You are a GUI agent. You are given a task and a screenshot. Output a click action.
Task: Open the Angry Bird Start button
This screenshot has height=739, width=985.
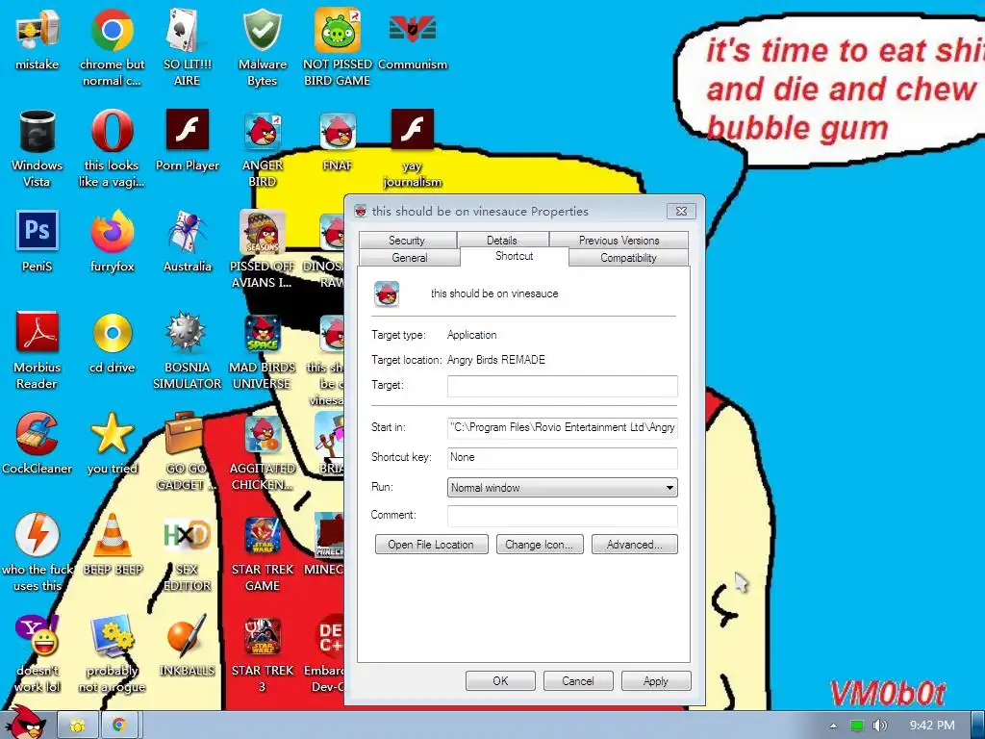pos(26,723)
